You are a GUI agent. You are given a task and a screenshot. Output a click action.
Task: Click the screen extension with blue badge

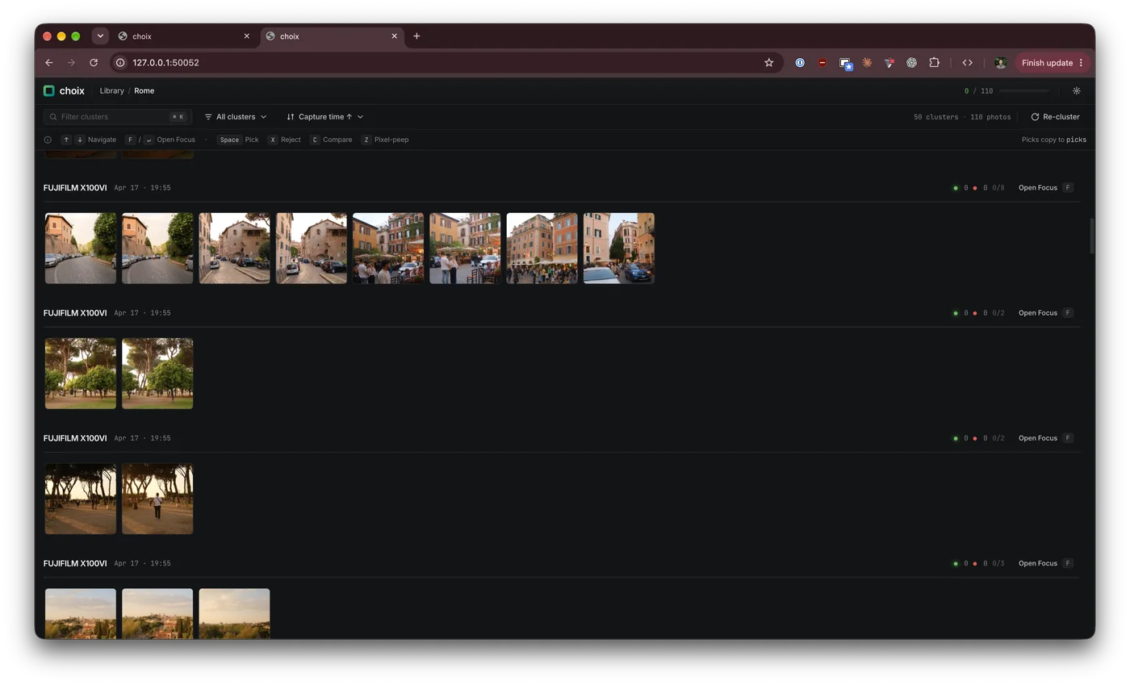click(845, 64)
